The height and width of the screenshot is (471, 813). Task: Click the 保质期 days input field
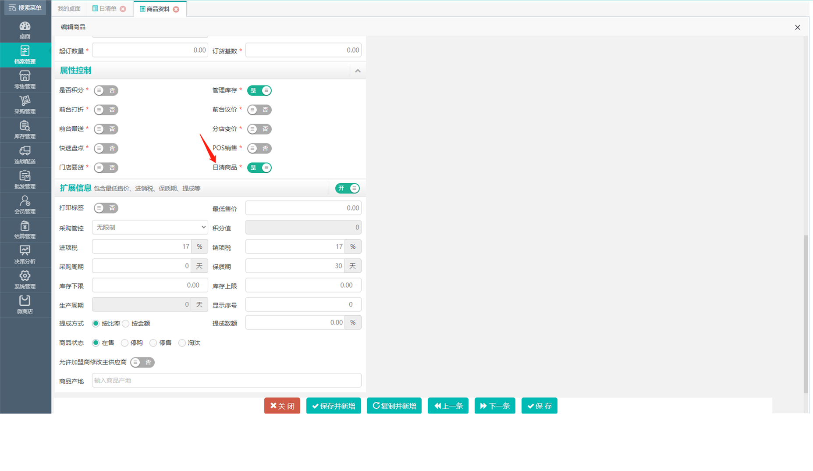click(x=295, y=266)
